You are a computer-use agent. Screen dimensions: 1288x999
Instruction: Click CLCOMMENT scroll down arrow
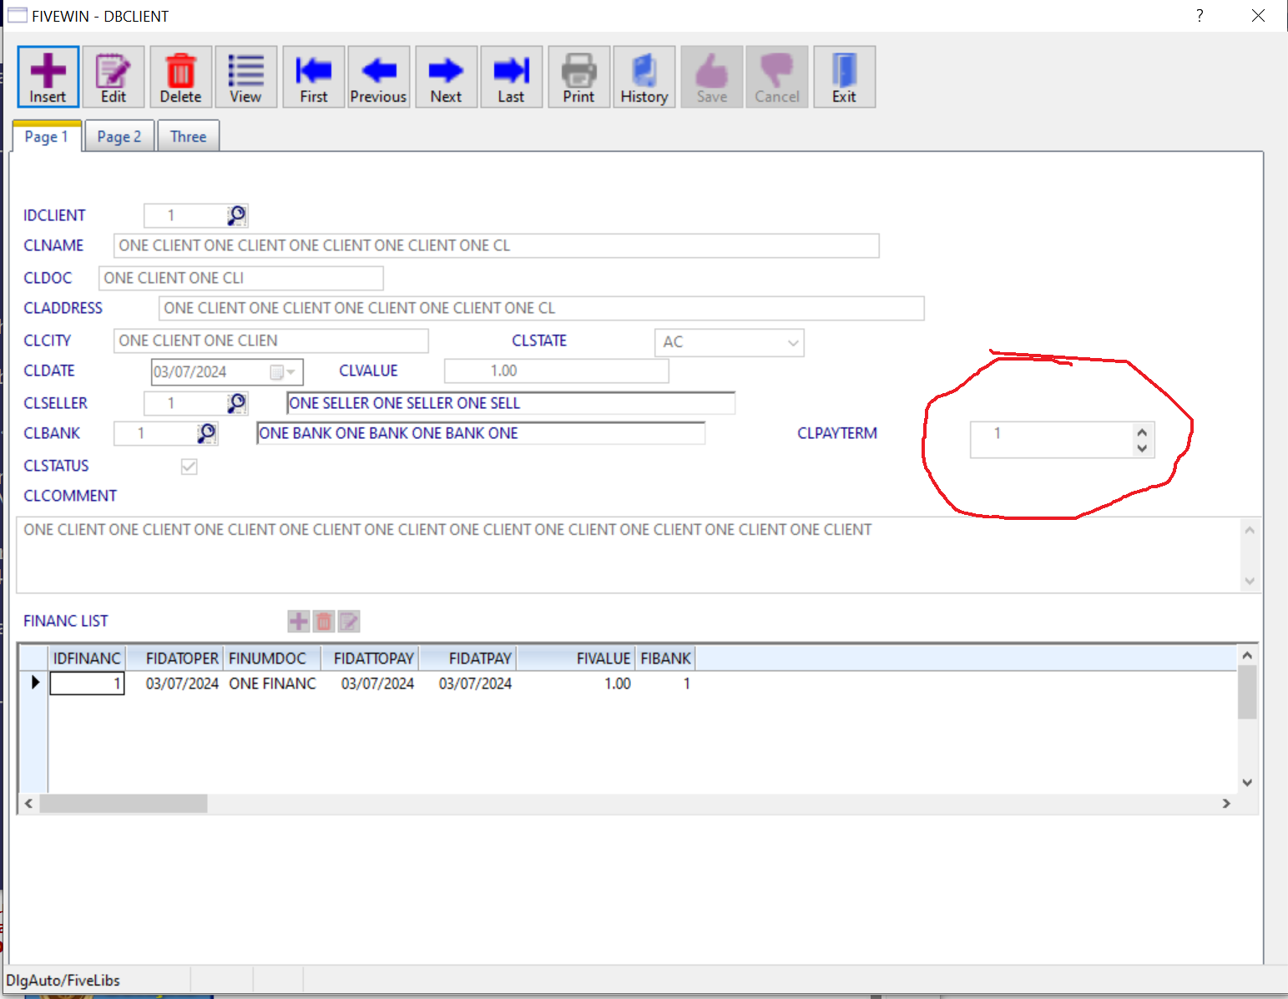(1250, 582)
